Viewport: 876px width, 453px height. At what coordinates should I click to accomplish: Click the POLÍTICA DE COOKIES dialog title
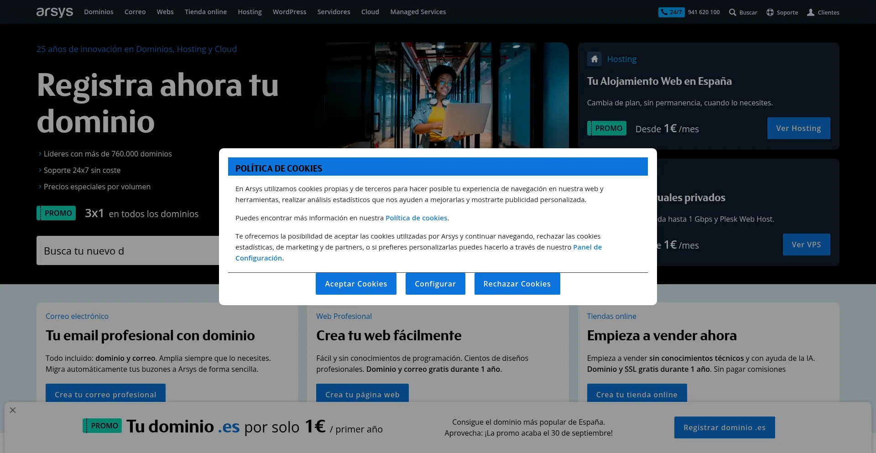point(279,168)
